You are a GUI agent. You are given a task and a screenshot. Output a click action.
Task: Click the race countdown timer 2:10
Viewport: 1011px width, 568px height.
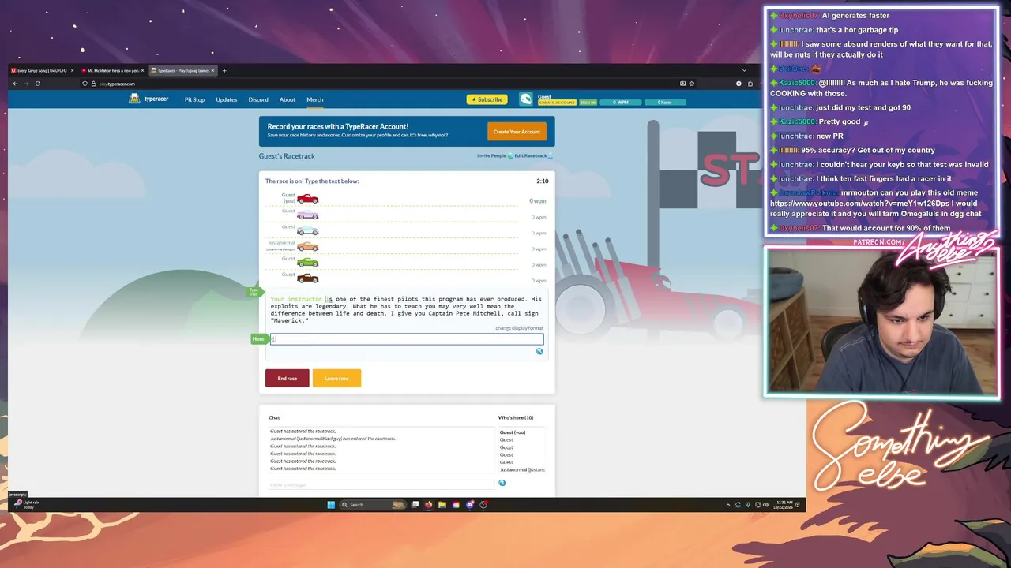tap(542, 181)
